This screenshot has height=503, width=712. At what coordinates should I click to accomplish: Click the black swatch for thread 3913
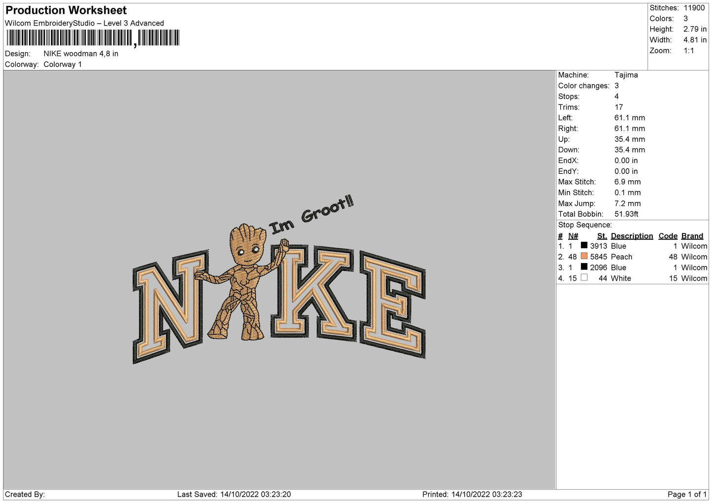point(584,245)
